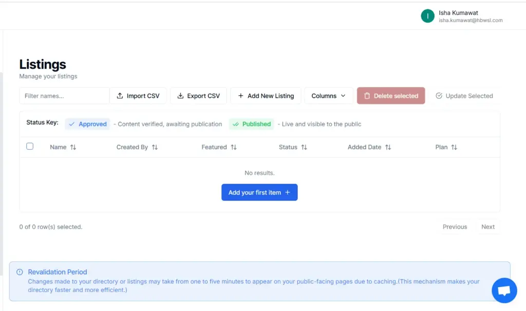Click the info icon beside Revalidation Period
The height and width of the screenshot is (311, 526).
point(20,272)
